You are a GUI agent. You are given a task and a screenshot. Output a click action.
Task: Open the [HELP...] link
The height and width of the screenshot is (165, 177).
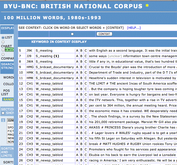pyautogui.click(x=134, y=28)
